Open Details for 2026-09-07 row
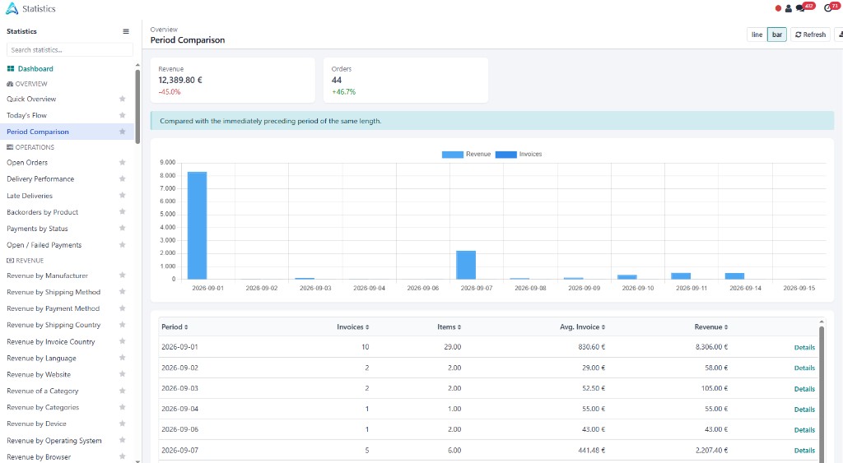This screenshot has width=843, height=463. [x=804, y=451]
